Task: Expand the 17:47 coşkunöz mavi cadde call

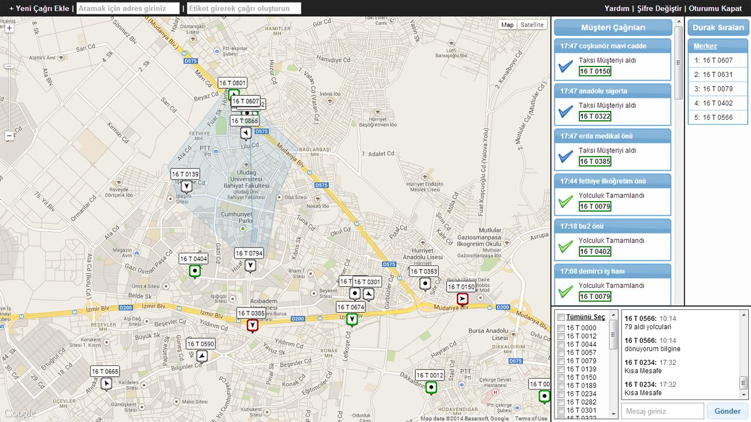Action: point(612,46)
